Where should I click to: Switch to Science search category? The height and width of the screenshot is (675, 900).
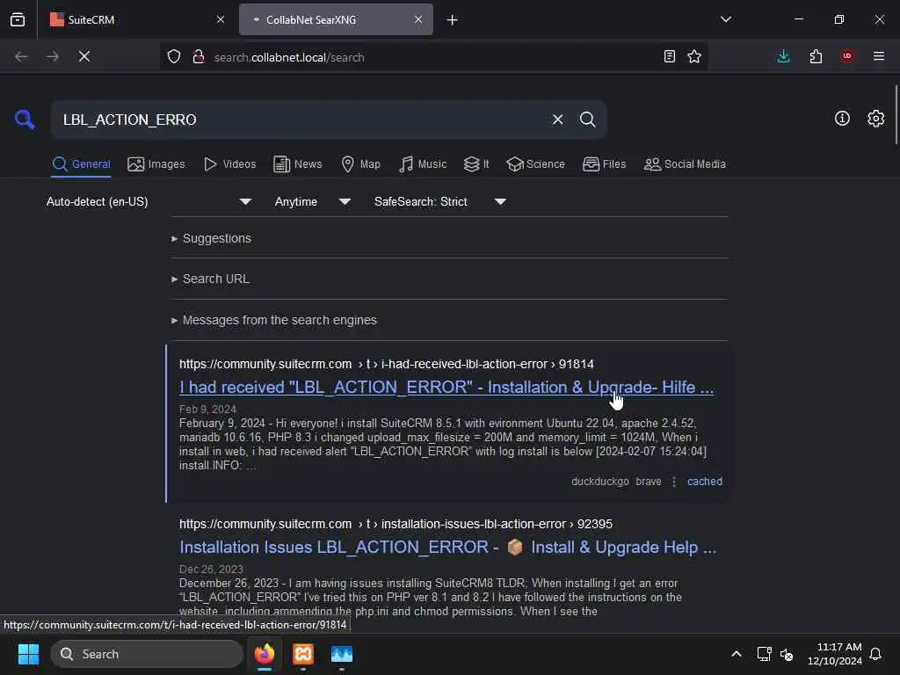536,164
